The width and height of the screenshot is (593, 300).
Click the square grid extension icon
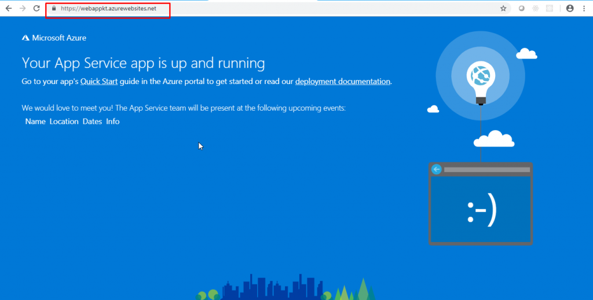coord(550,8)
